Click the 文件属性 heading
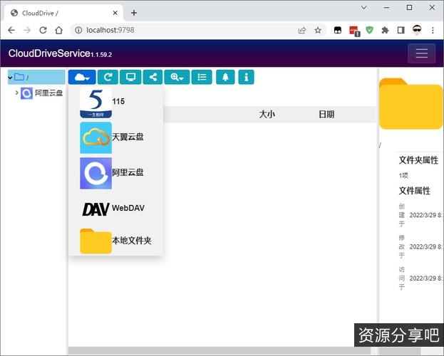This screenshot has width=444, height=356. 415,191
